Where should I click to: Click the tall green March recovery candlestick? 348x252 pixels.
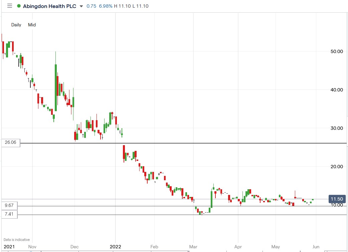tap(211, 200)
